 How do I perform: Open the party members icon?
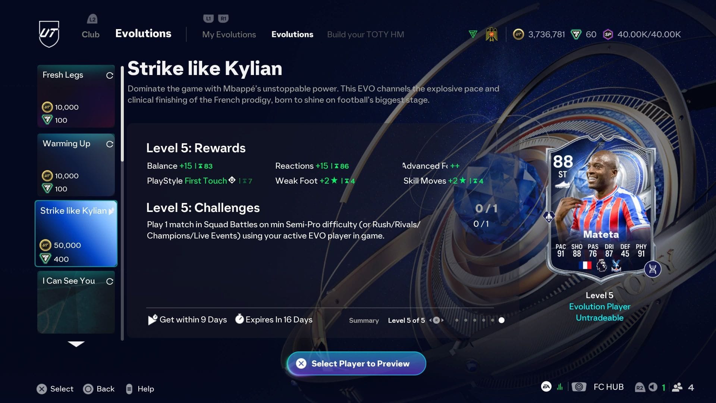coord(677,387)
